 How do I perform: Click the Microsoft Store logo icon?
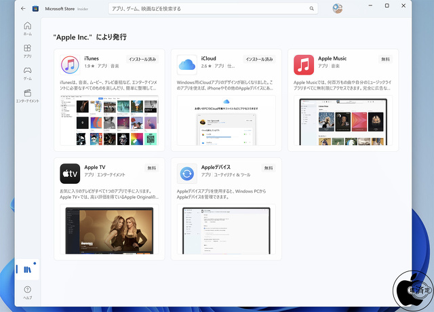[35, 9]
